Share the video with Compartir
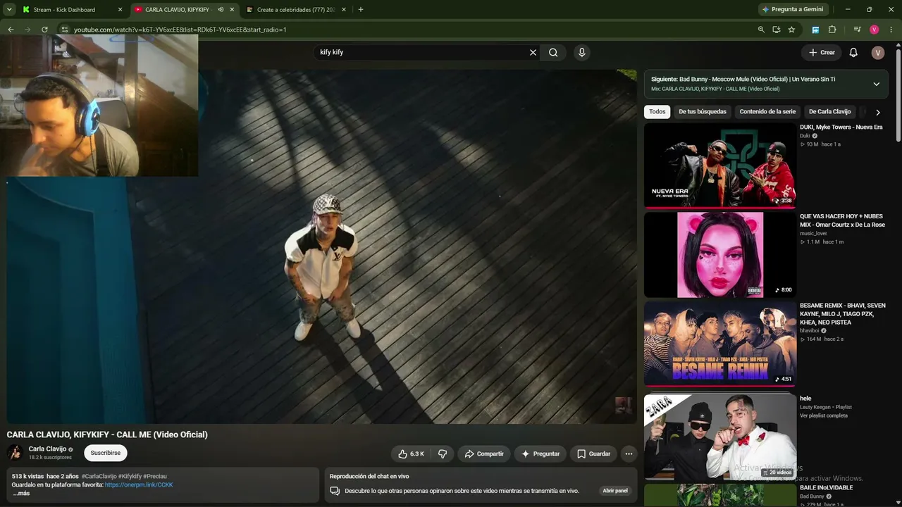902x507 pixels. 484,454
